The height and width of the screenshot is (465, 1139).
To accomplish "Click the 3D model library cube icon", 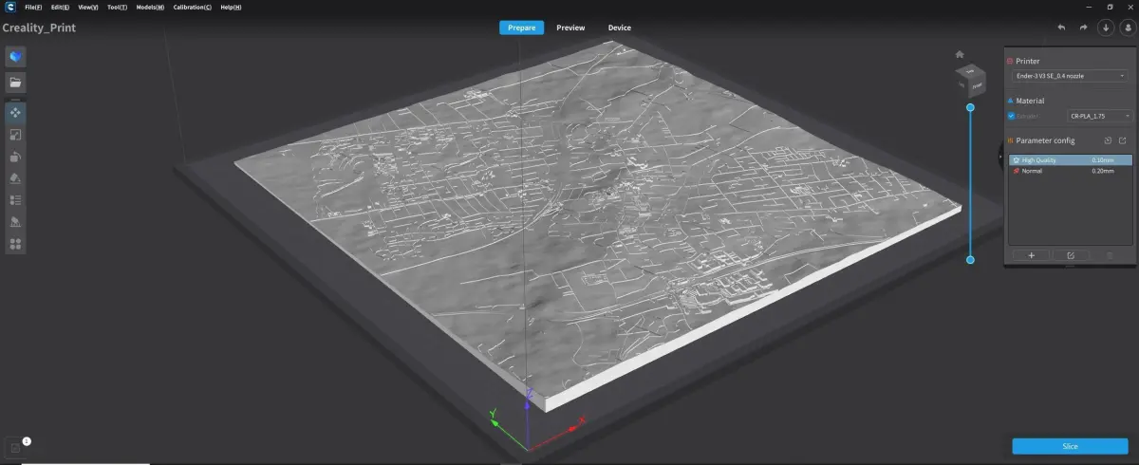I will [15, 57].
